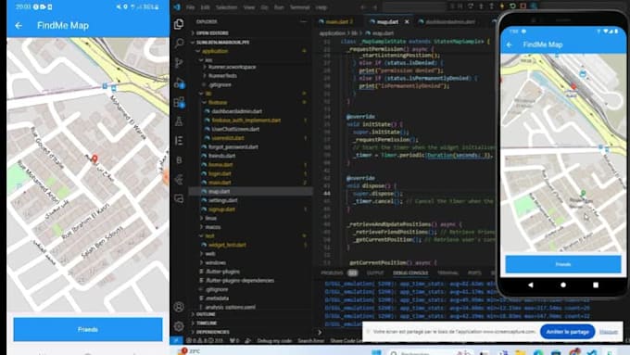Tap the red location marker on the left map

coord(94,158)
